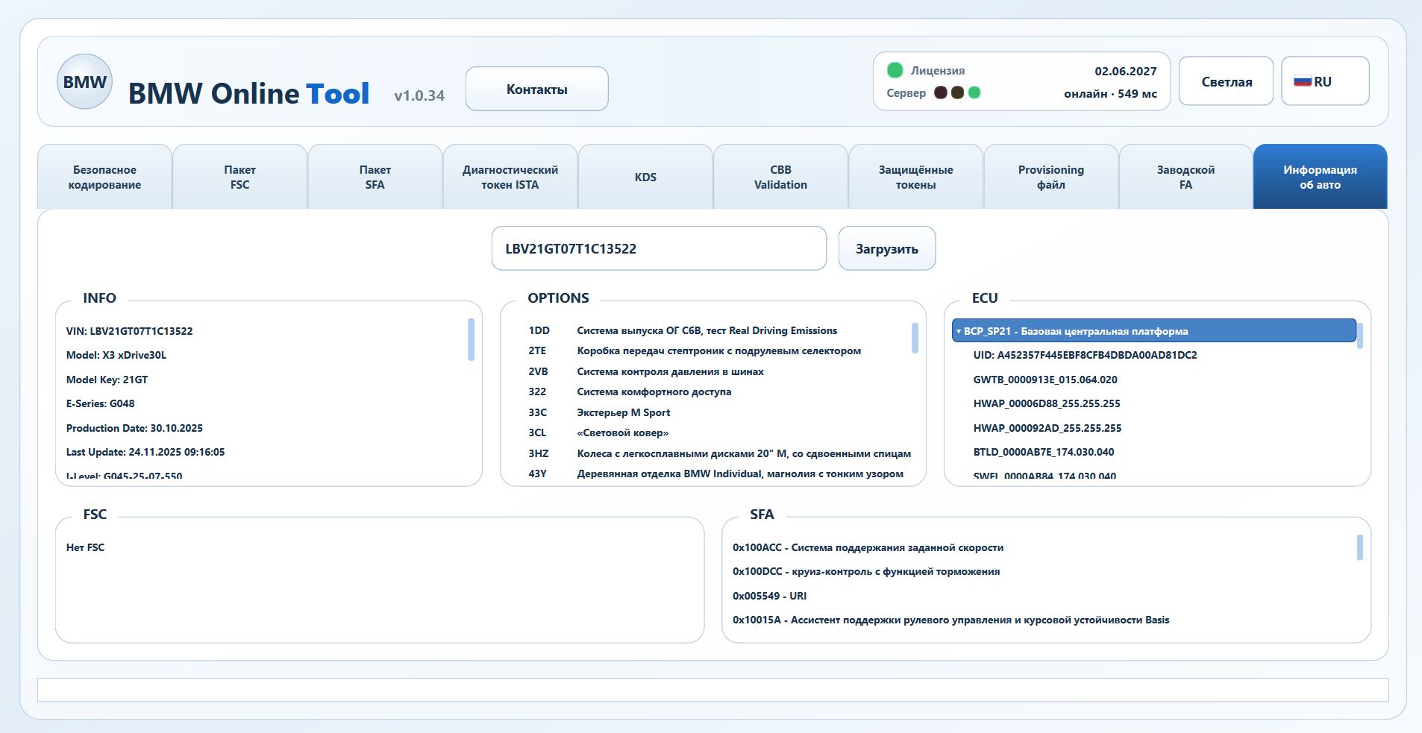Open the CBB Validation tab

click(x=780, y=177)
